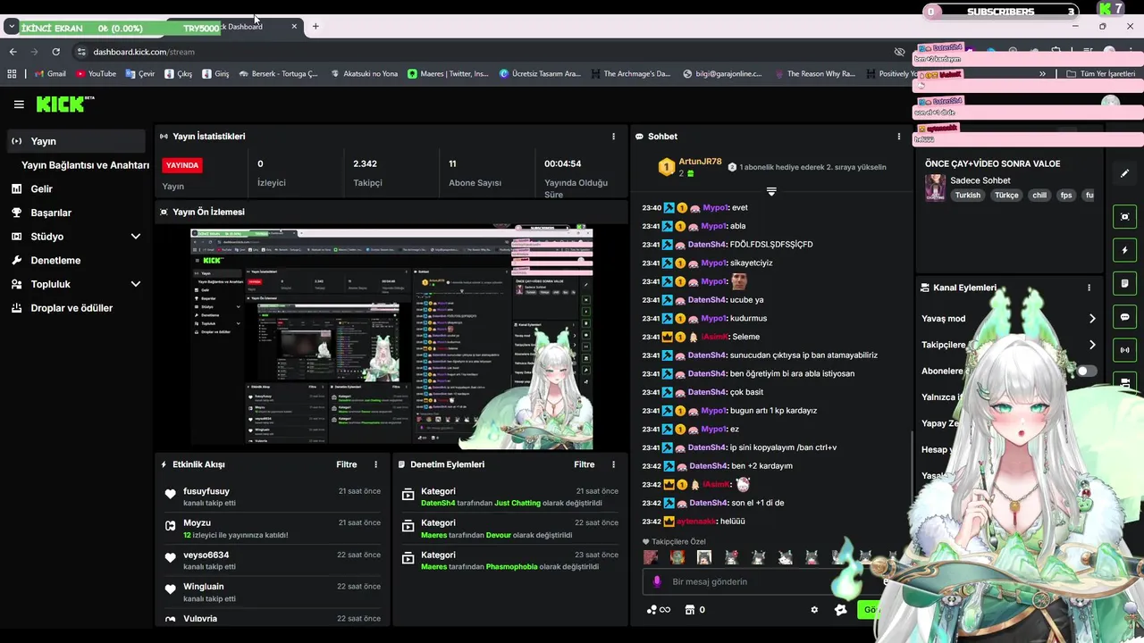Open the shop icon below chat input
This screenshot has height=643, width=1144.
[x=689, y=610]
